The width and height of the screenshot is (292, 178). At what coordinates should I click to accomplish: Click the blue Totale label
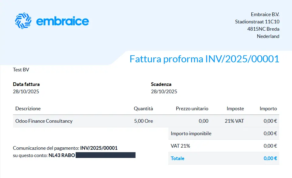pyautogui.click(x=177, y=158)
